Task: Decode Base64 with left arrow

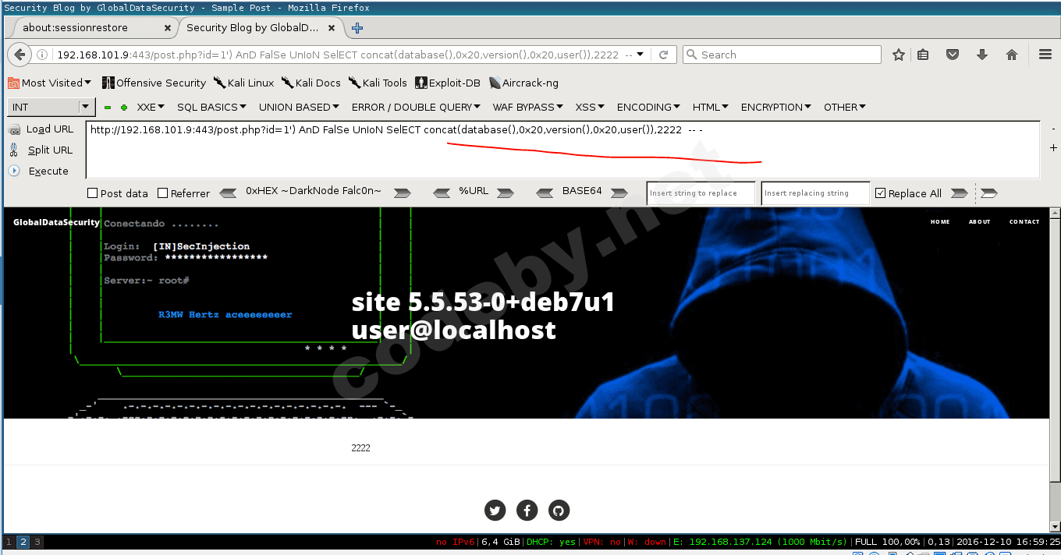Action: [546, 193]
